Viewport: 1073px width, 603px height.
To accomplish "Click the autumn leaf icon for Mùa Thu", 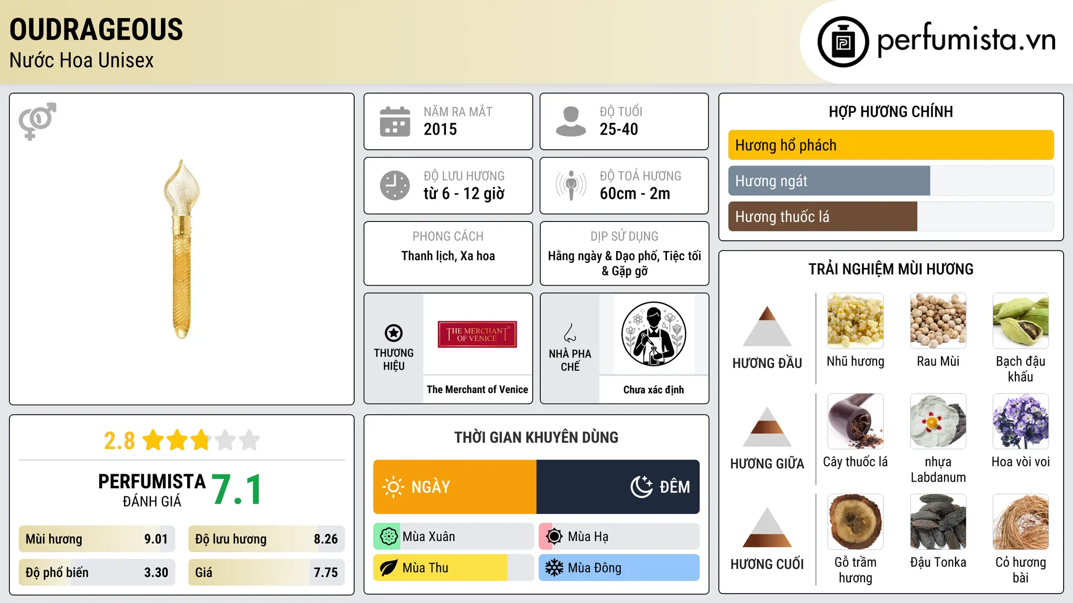I will (x=389, y=568).
